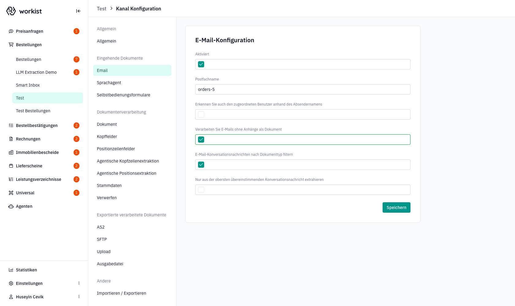The width and height of the screenshot is (515, 306).
Task: Click the Rechnungen invoice icon
Action: (11, 139)
